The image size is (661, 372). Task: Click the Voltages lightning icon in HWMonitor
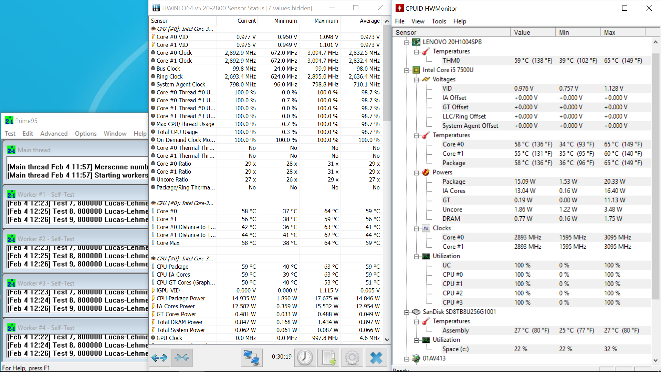426,79
